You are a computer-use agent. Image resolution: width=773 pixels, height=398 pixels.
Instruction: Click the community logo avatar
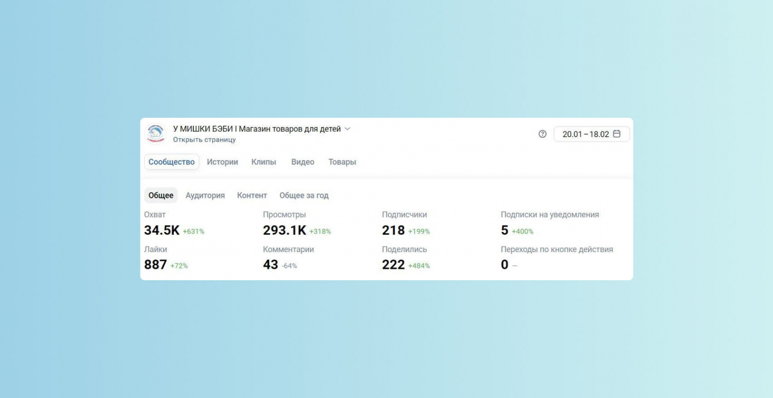(x=156, y=134)
